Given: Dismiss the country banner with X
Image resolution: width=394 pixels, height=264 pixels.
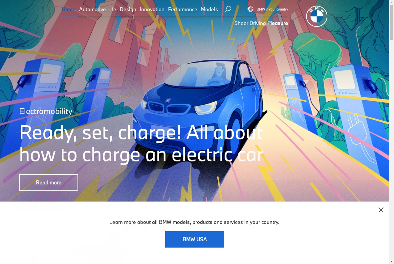Looking at the screenshot, I should [x=381, y=210].
